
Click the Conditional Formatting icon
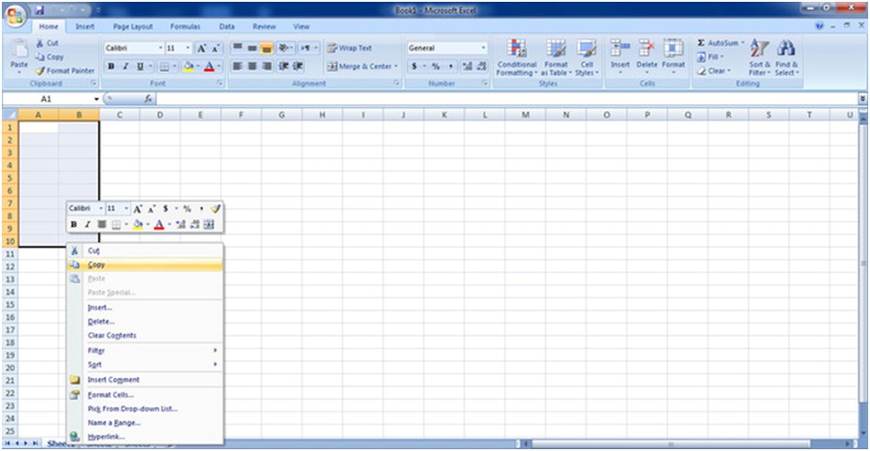pos(516,49)
